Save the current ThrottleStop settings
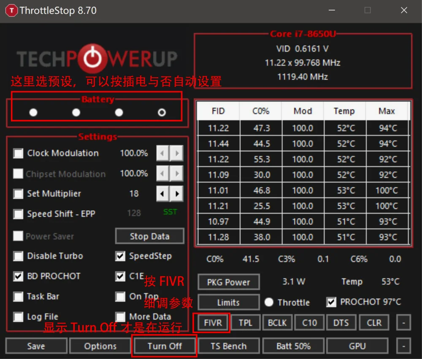 (x=36, y=346)
